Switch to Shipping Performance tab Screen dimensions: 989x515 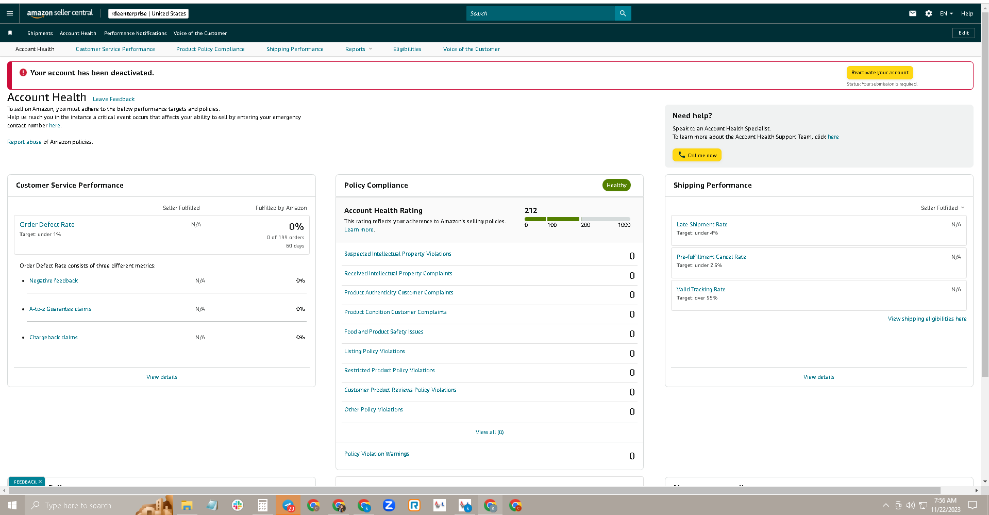[x=295, y=49]
